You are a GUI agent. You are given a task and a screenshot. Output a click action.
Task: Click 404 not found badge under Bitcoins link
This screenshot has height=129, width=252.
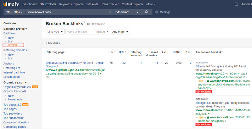coord(203,92)
